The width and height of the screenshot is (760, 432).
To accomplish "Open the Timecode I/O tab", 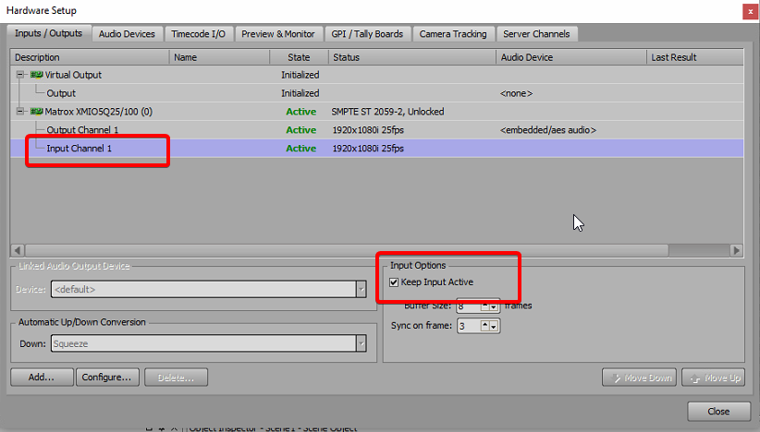I will click(198, 34).
